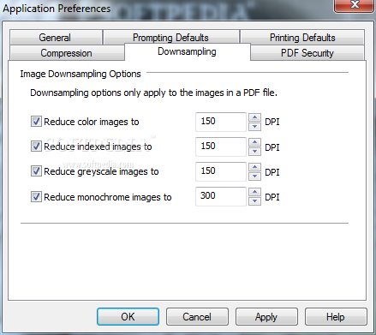Click the indexed images DPI field
376x335 pixels.
221,147
